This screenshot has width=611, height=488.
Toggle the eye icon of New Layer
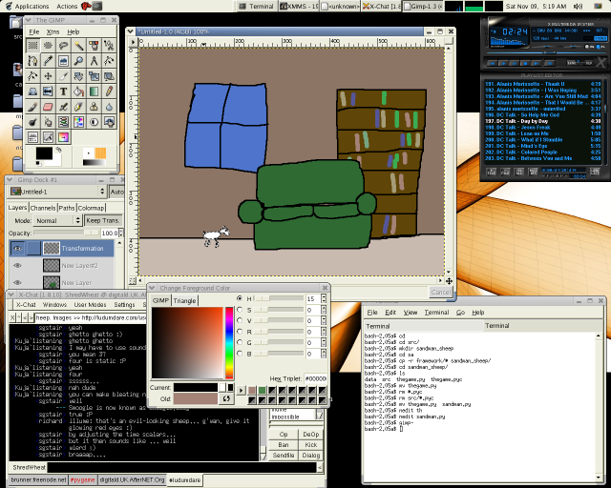click(x=17, y=282)
